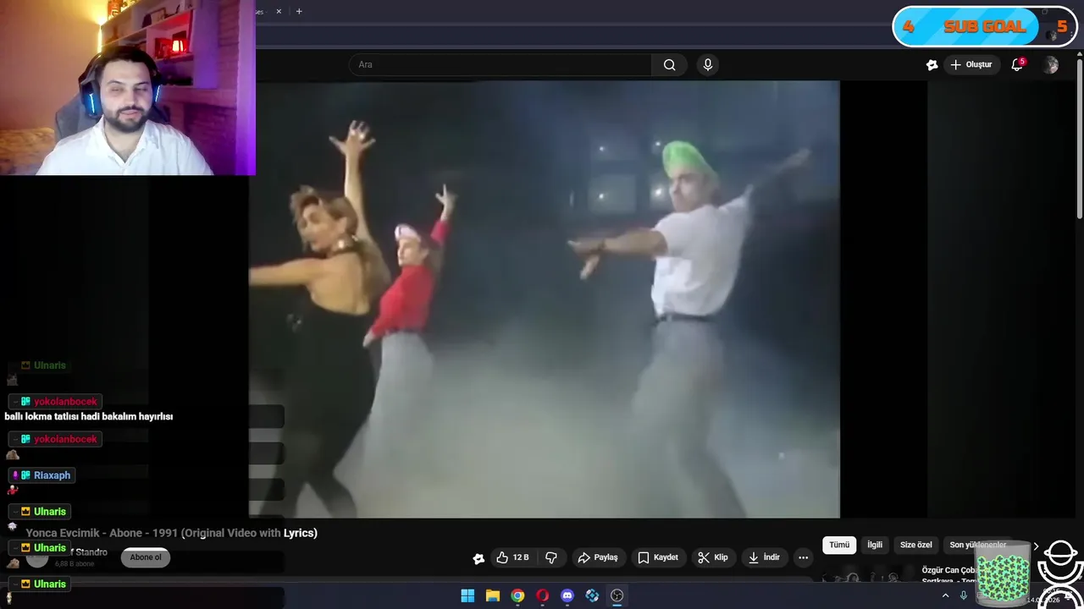
Task: Save video with 'Kaydet'
Action: coord(658,557)
